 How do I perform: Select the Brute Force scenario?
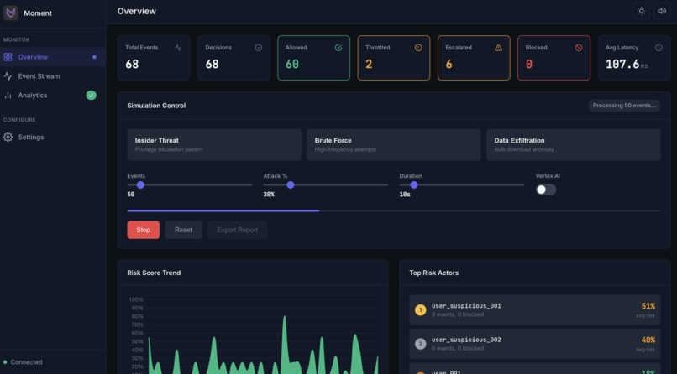(394, 145)
